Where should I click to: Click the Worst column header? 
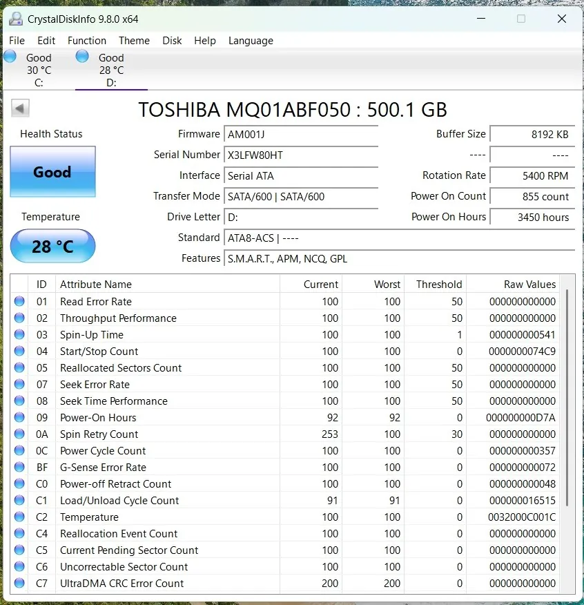[373, 285]
